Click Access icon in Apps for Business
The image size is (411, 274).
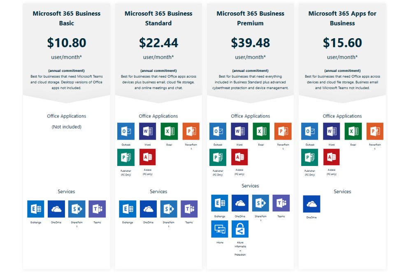coord(332,157)
